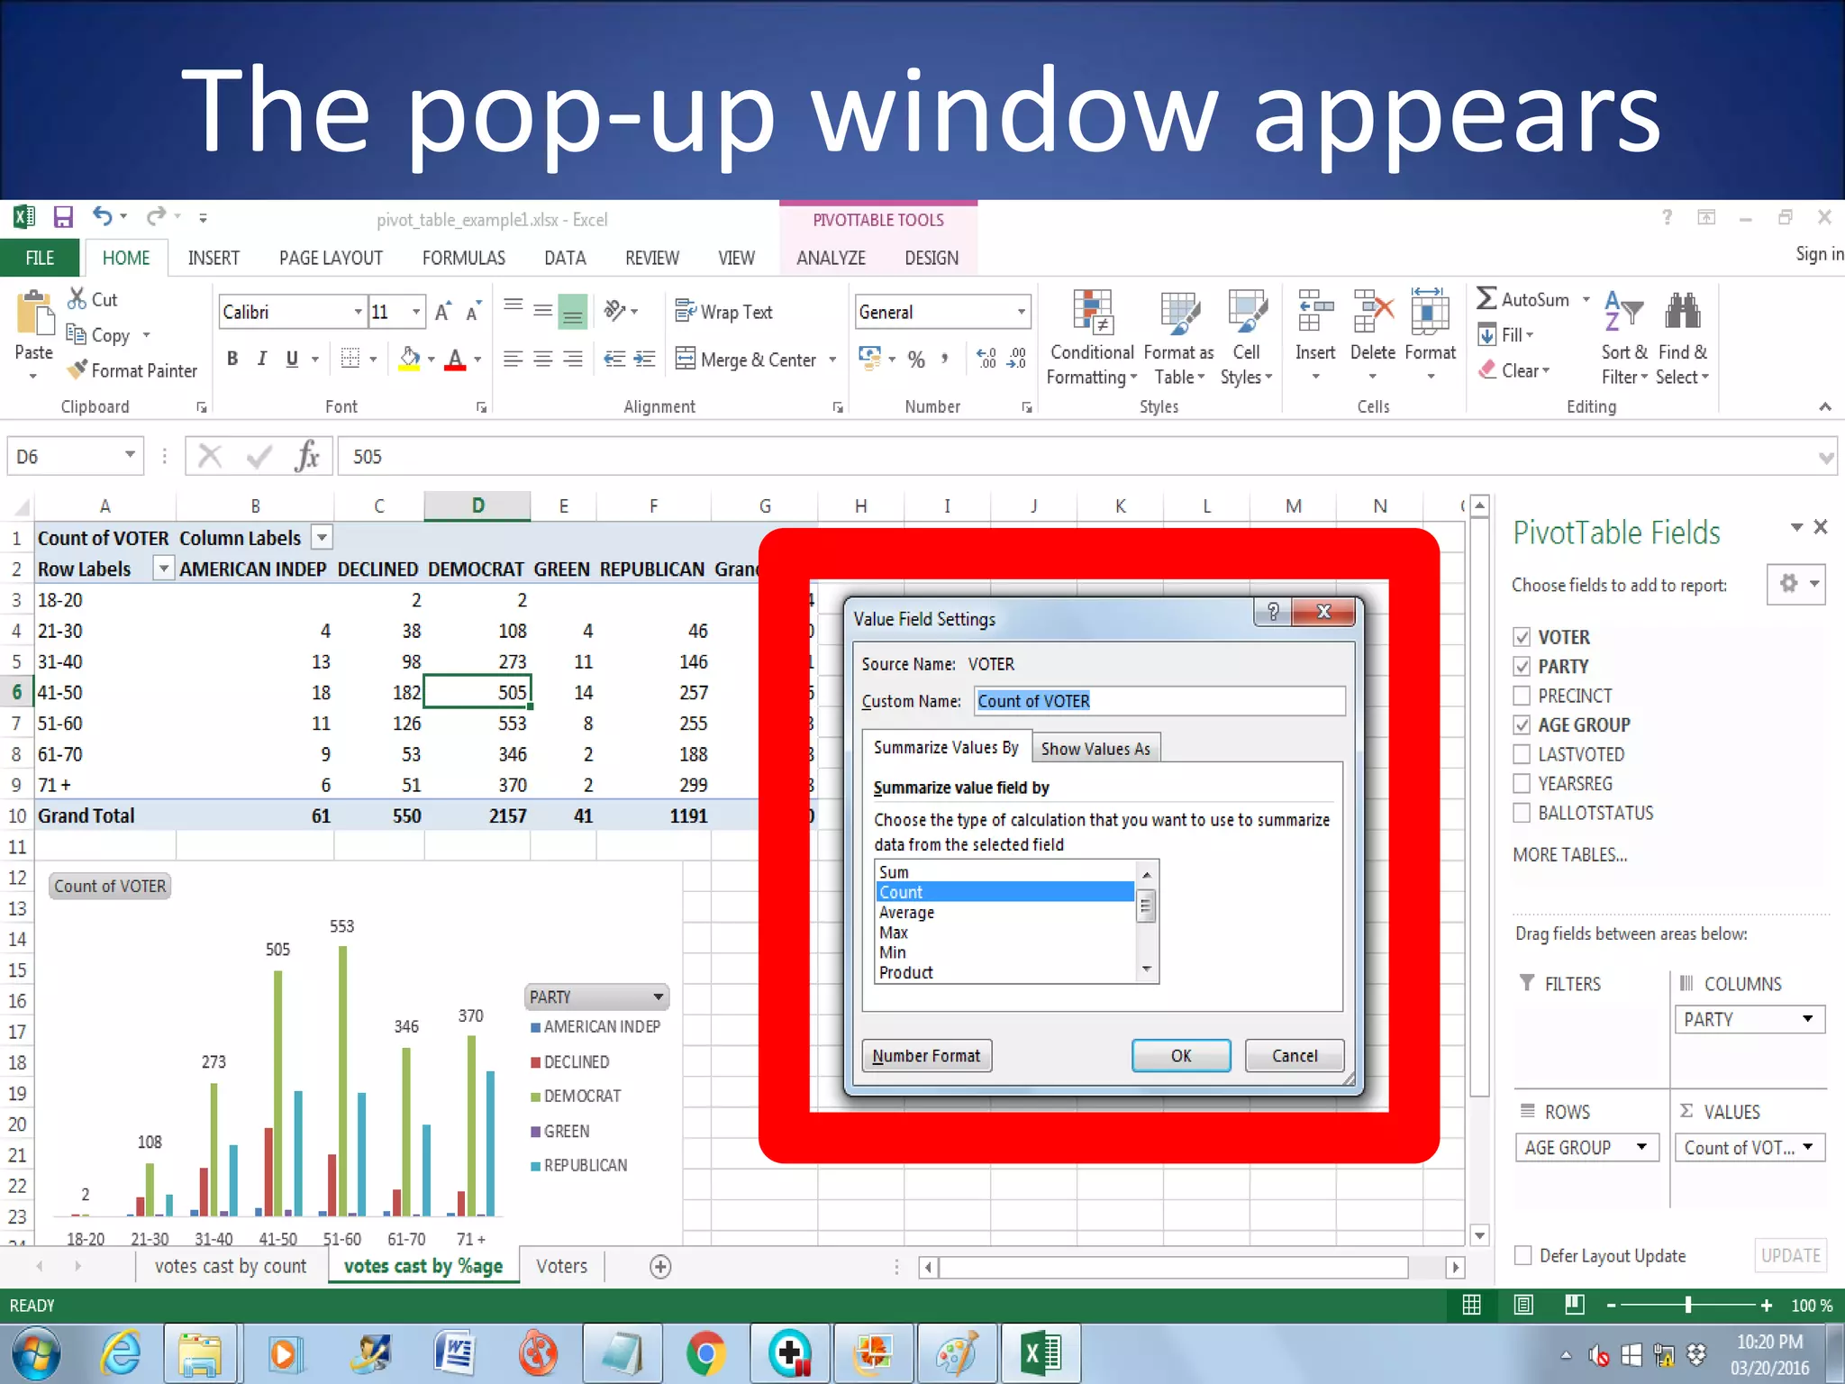Click the Name Box showing D6
Viewport: 1845px width, 1384px height.
75,456
